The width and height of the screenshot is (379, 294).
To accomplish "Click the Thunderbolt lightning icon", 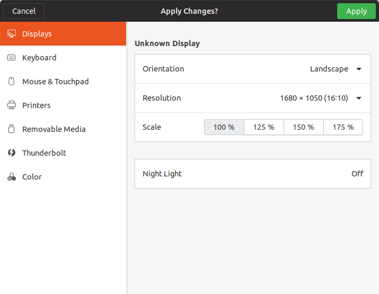I will pos(11,153).
